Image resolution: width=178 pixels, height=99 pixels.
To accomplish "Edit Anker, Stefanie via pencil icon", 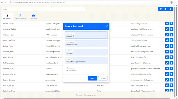I will point(167,40).
